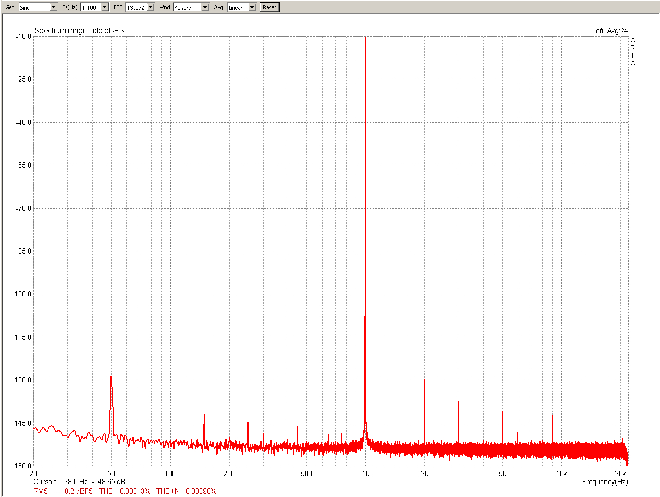Click the -25.0 y-axis label
Image resolution: width=660 pixels, height=497 pixels.
click(x=23, y=79)
